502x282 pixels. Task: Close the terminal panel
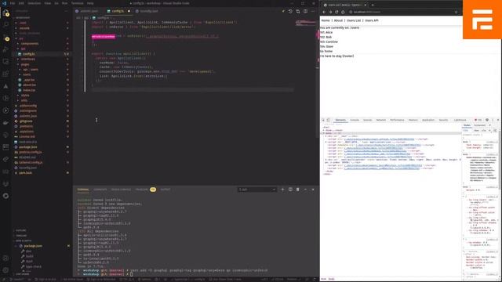pyautogui.click(x=313, y=190)
